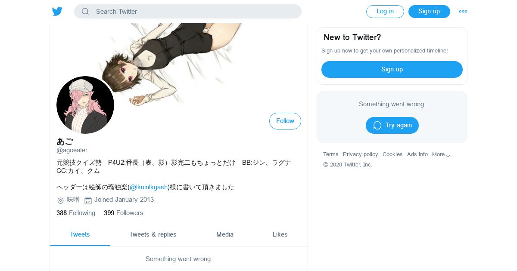Viewport: 517px width, 271px height.
Task: Open the Privacy policy link
Action: (x=361, y=154)
